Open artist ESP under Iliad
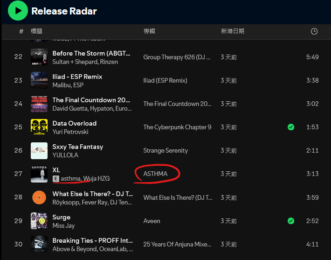Image resolution: width=331 pixels, height=260 pixels. click(78, 85)
